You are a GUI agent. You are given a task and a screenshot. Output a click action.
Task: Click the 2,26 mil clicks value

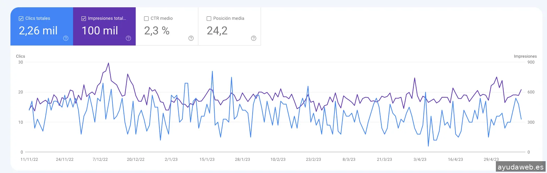coord(38,31)
